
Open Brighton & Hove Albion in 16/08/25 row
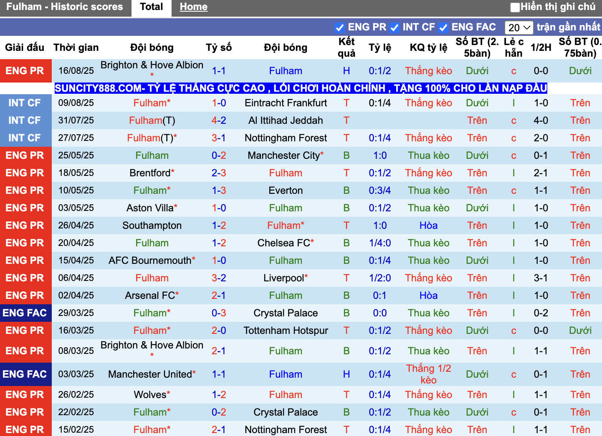point(152,65)
